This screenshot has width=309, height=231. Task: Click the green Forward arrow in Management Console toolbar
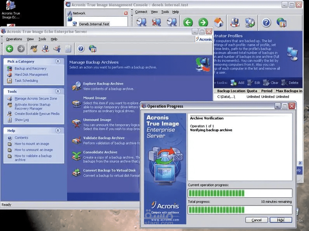point(203,22)
